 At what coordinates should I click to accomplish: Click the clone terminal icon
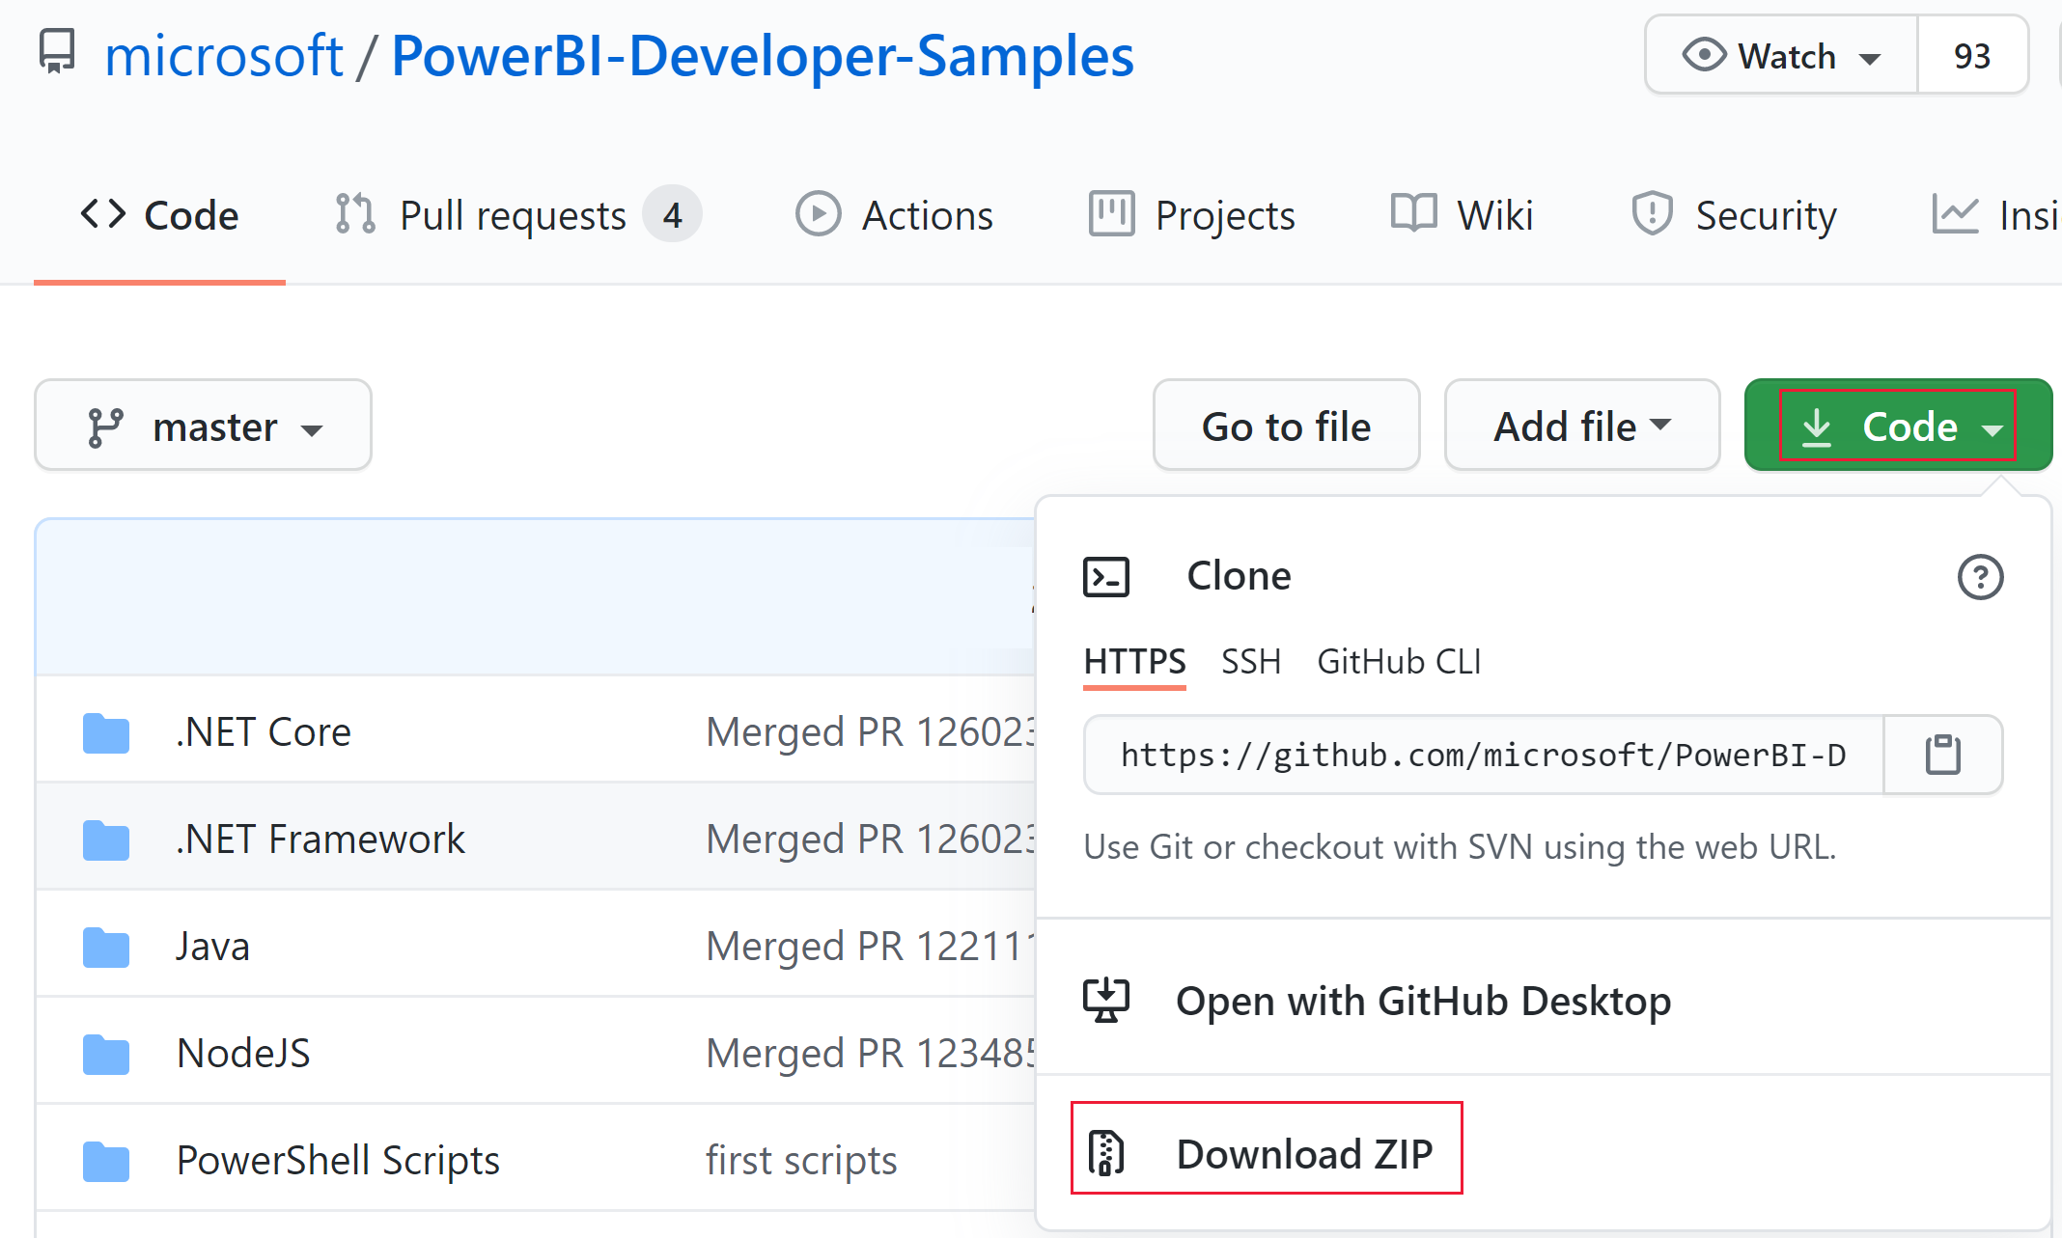1106,574
